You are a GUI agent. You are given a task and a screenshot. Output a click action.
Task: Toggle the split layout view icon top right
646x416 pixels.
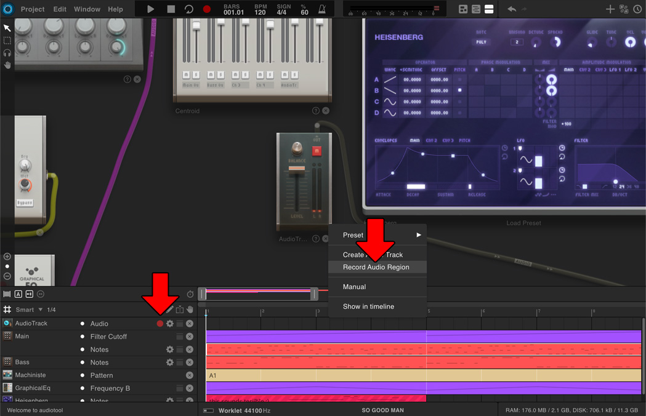point(490,9)
